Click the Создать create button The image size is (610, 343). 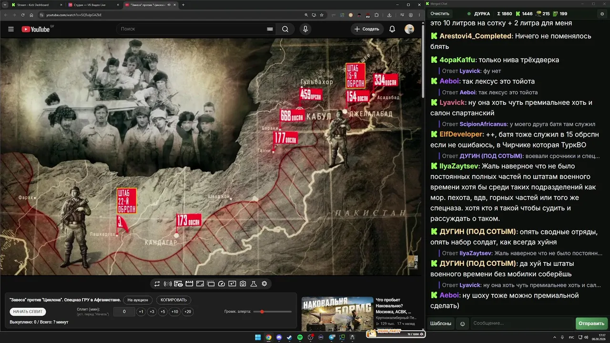(x=366, y=29)
